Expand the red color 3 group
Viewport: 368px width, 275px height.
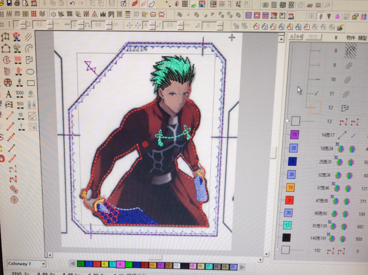click(x=281, y=200)
